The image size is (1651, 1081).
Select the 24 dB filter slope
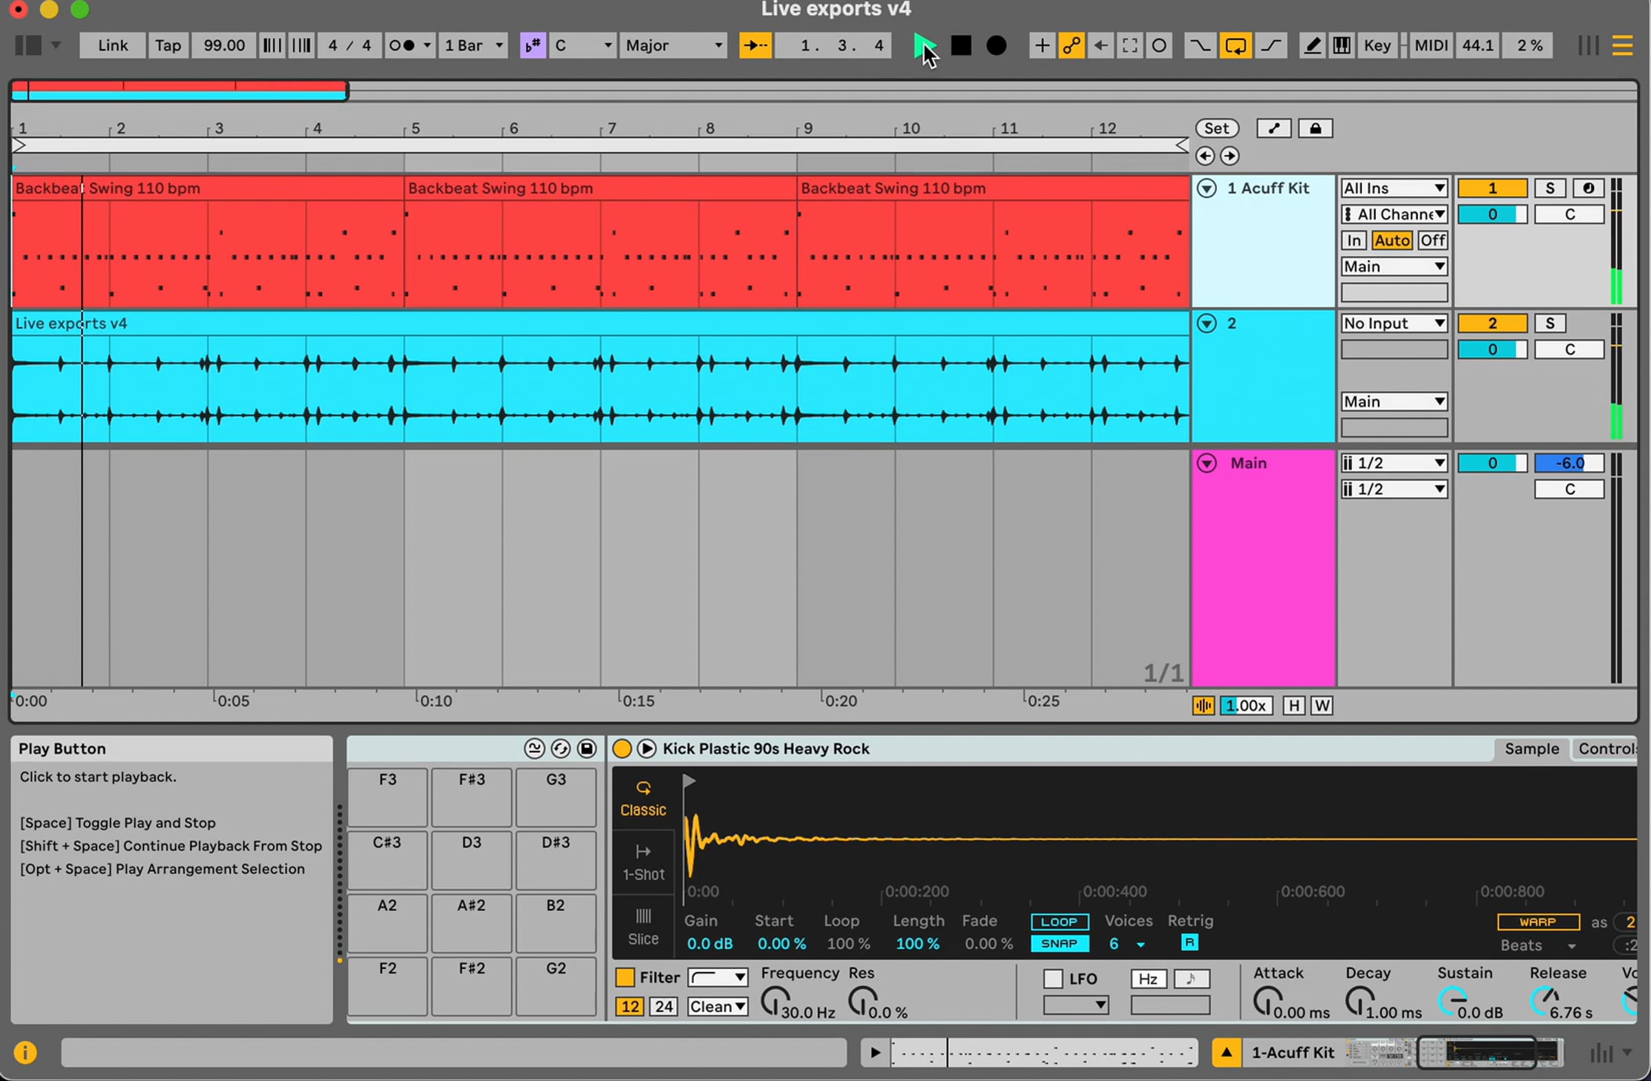point(663,1006)
